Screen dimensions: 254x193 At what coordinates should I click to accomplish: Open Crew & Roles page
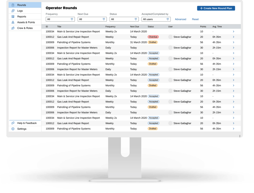click(25, 28)
